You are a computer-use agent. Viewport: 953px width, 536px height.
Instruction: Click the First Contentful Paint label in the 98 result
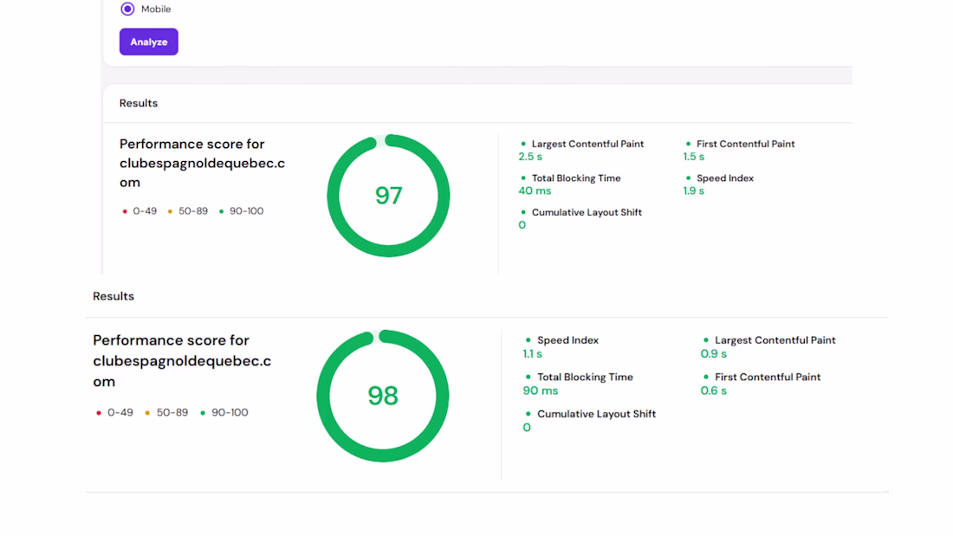tap(768, 377)
